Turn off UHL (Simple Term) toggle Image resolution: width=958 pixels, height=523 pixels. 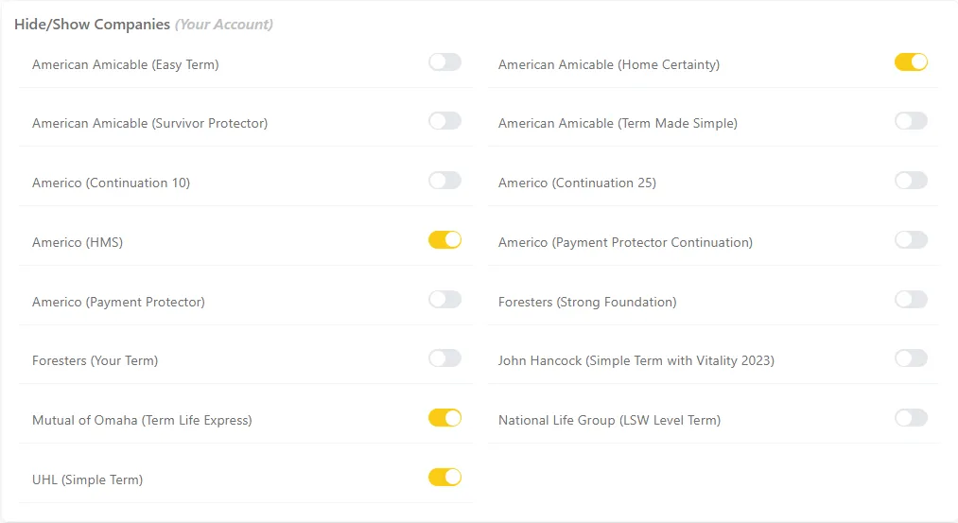click(x=444, y=478)
